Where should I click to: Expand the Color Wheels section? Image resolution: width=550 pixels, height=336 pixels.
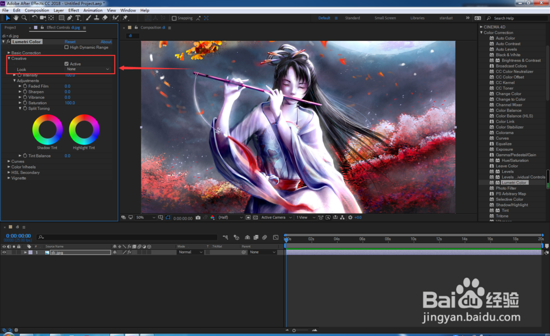9,167
